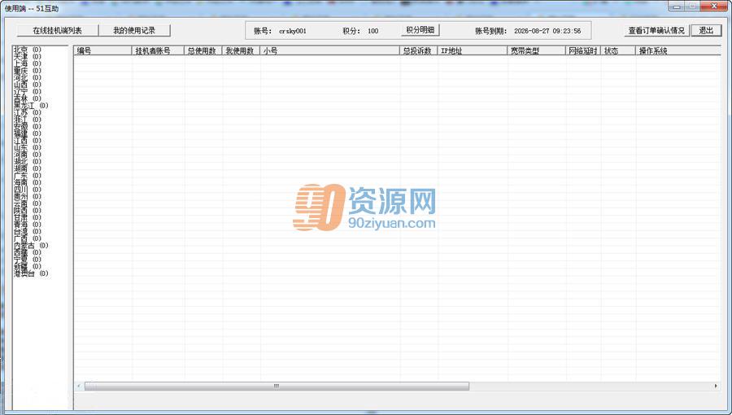The image size is (732, 415).
Task: Click the 小号 column header
Action: pyautogui.click(x=329, y=50)
